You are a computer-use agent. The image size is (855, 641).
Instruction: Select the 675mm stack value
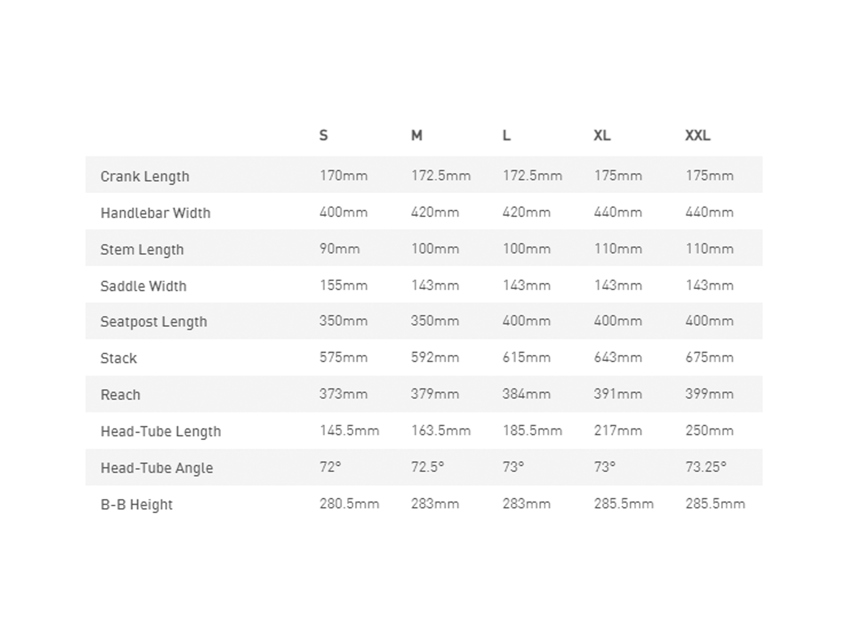point(709,358)
